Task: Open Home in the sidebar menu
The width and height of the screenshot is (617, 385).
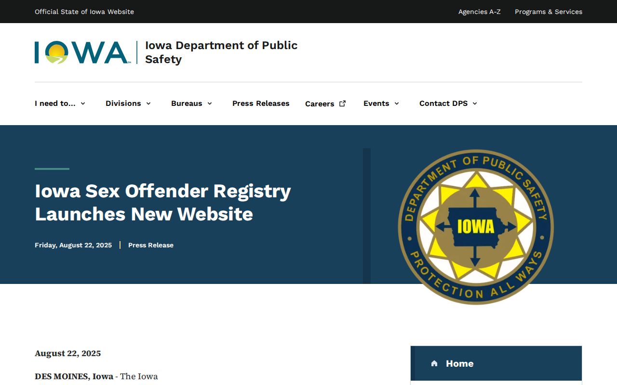Action: (496, 363)
